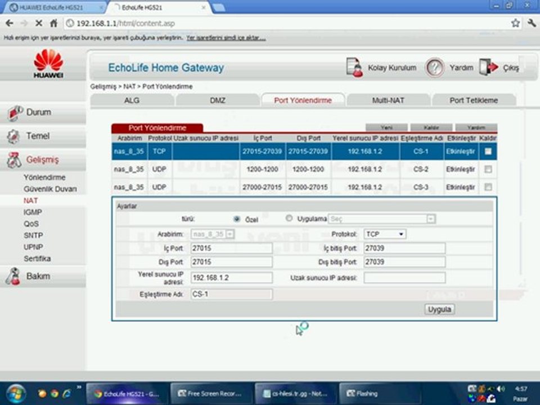Select the Özel radio button
Image resolution: width=540 pixels, height=405 pixels.
(237, 219)
